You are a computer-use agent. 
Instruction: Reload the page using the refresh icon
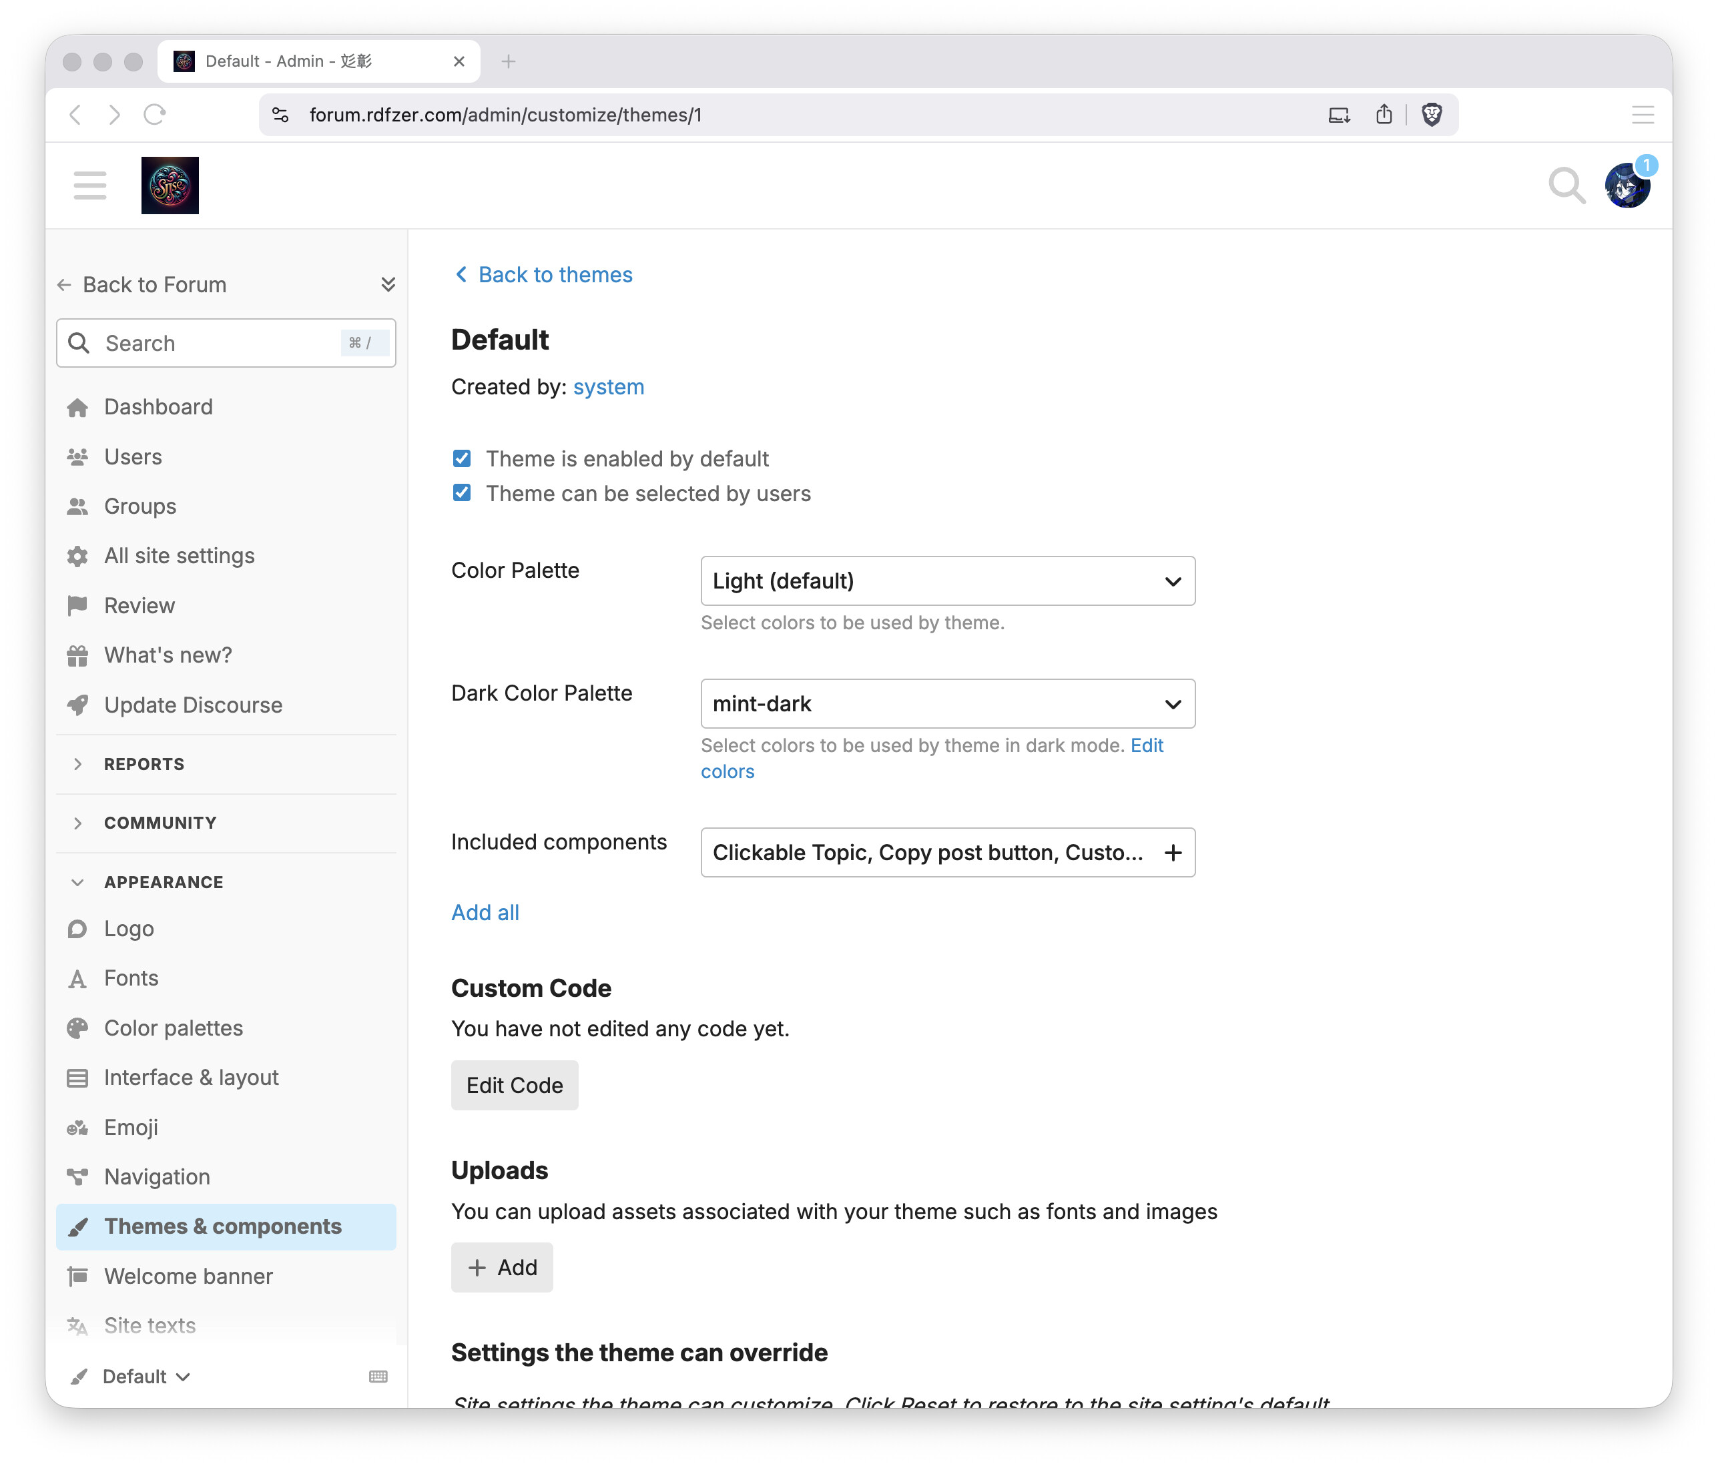pyautogui.click(x=155, y=114)
